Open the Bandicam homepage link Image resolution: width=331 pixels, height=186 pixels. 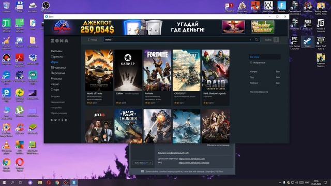pos(192,159)
